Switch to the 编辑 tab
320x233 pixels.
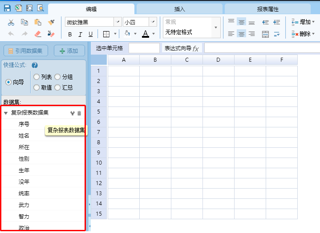91,9
